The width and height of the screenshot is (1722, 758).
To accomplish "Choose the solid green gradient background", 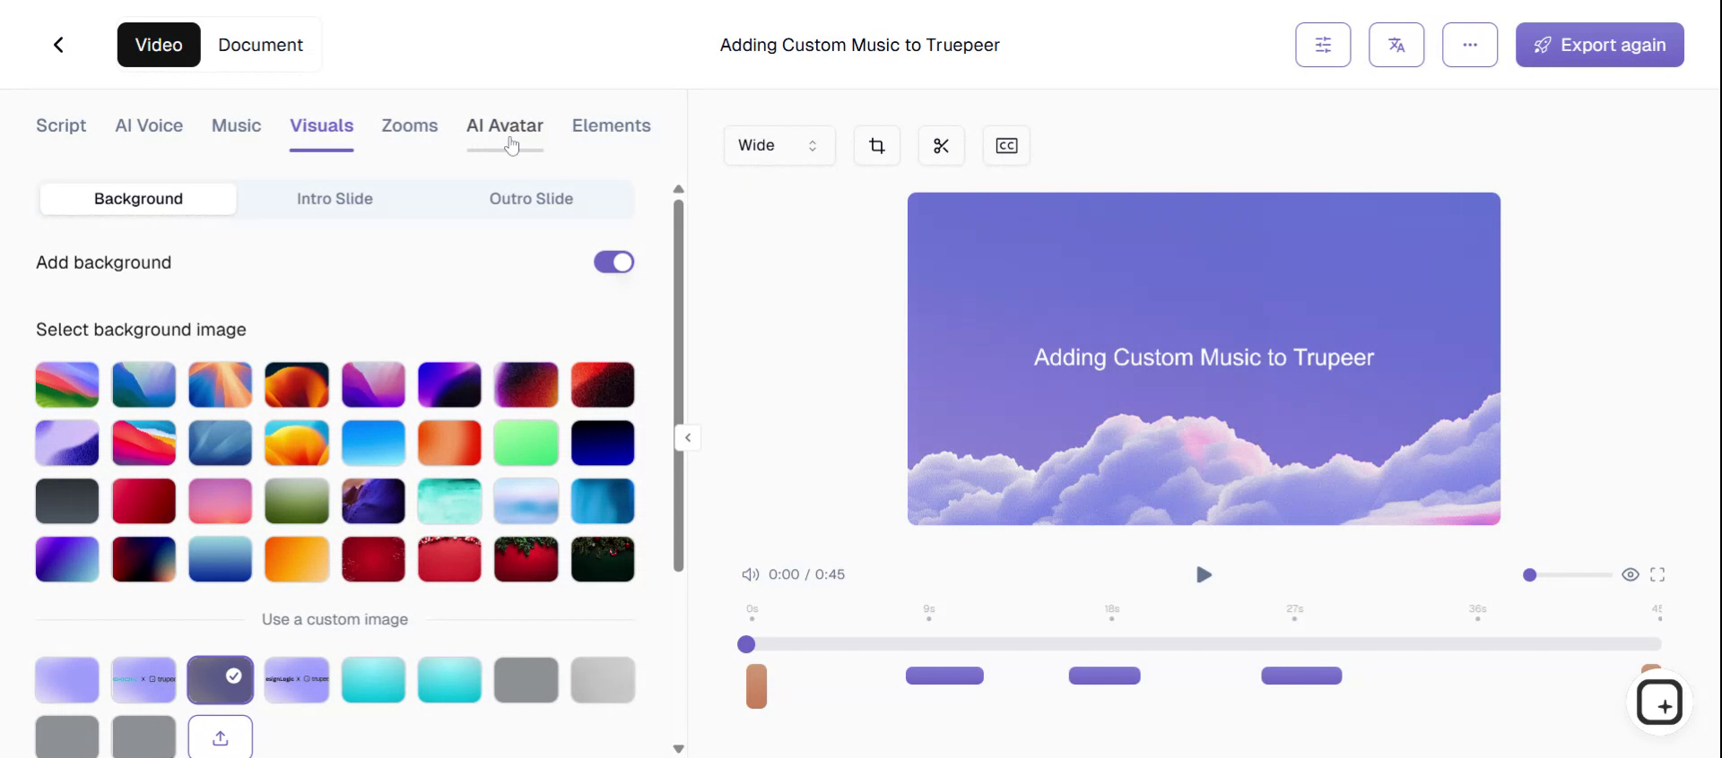I will coord(526,443).
